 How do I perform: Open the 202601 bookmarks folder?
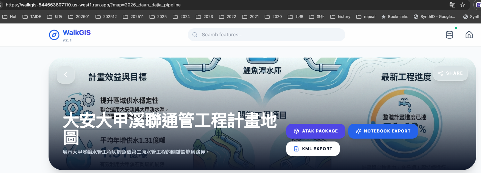click(x=79, y=16)
